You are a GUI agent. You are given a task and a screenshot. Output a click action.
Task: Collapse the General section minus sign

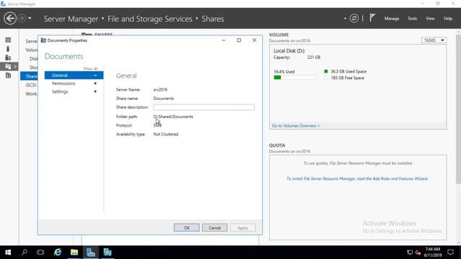click(x=95, y=76)
